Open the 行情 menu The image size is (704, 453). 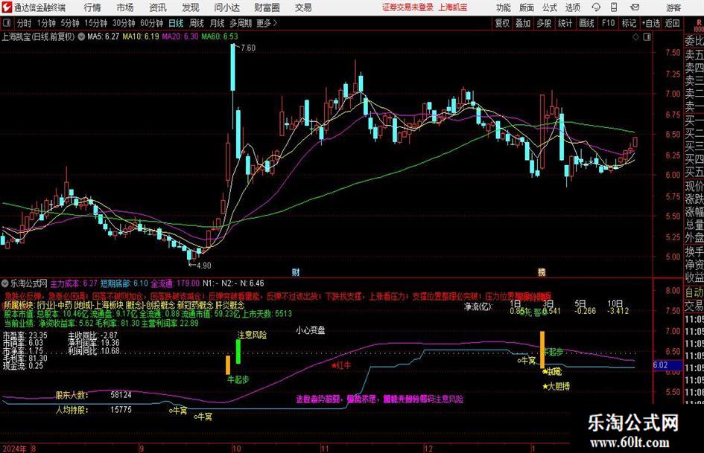[x=92, y=7]
